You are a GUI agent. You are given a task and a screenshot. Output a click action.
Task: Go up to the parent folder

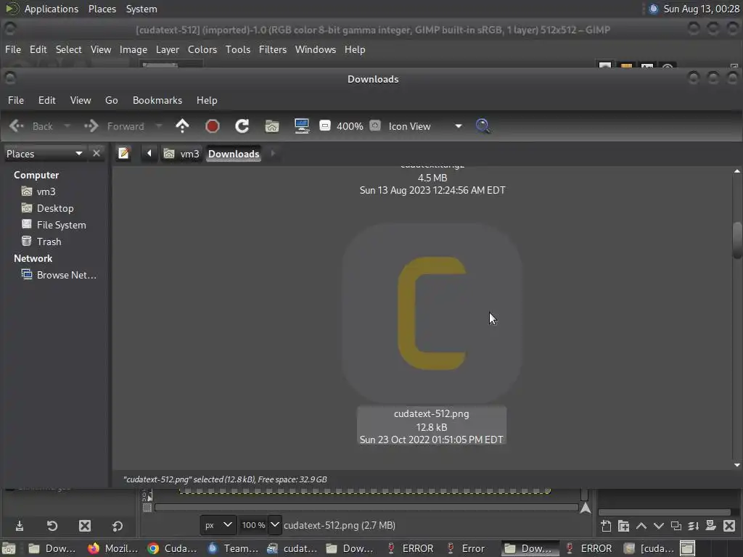(x=182, y=126)
